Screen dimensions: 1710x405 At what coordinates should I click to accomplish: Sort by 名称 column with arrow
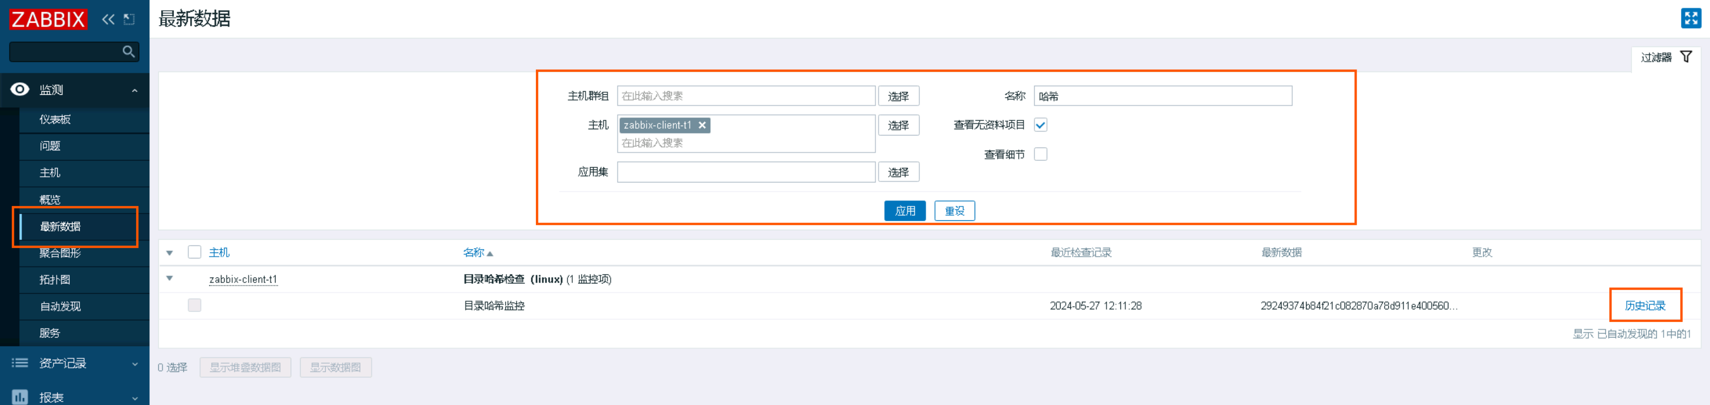click(478, 252)
